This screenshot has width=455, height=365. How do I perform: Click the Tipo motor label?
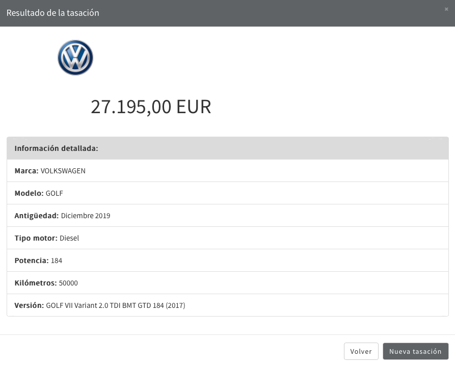click(36, 238)
